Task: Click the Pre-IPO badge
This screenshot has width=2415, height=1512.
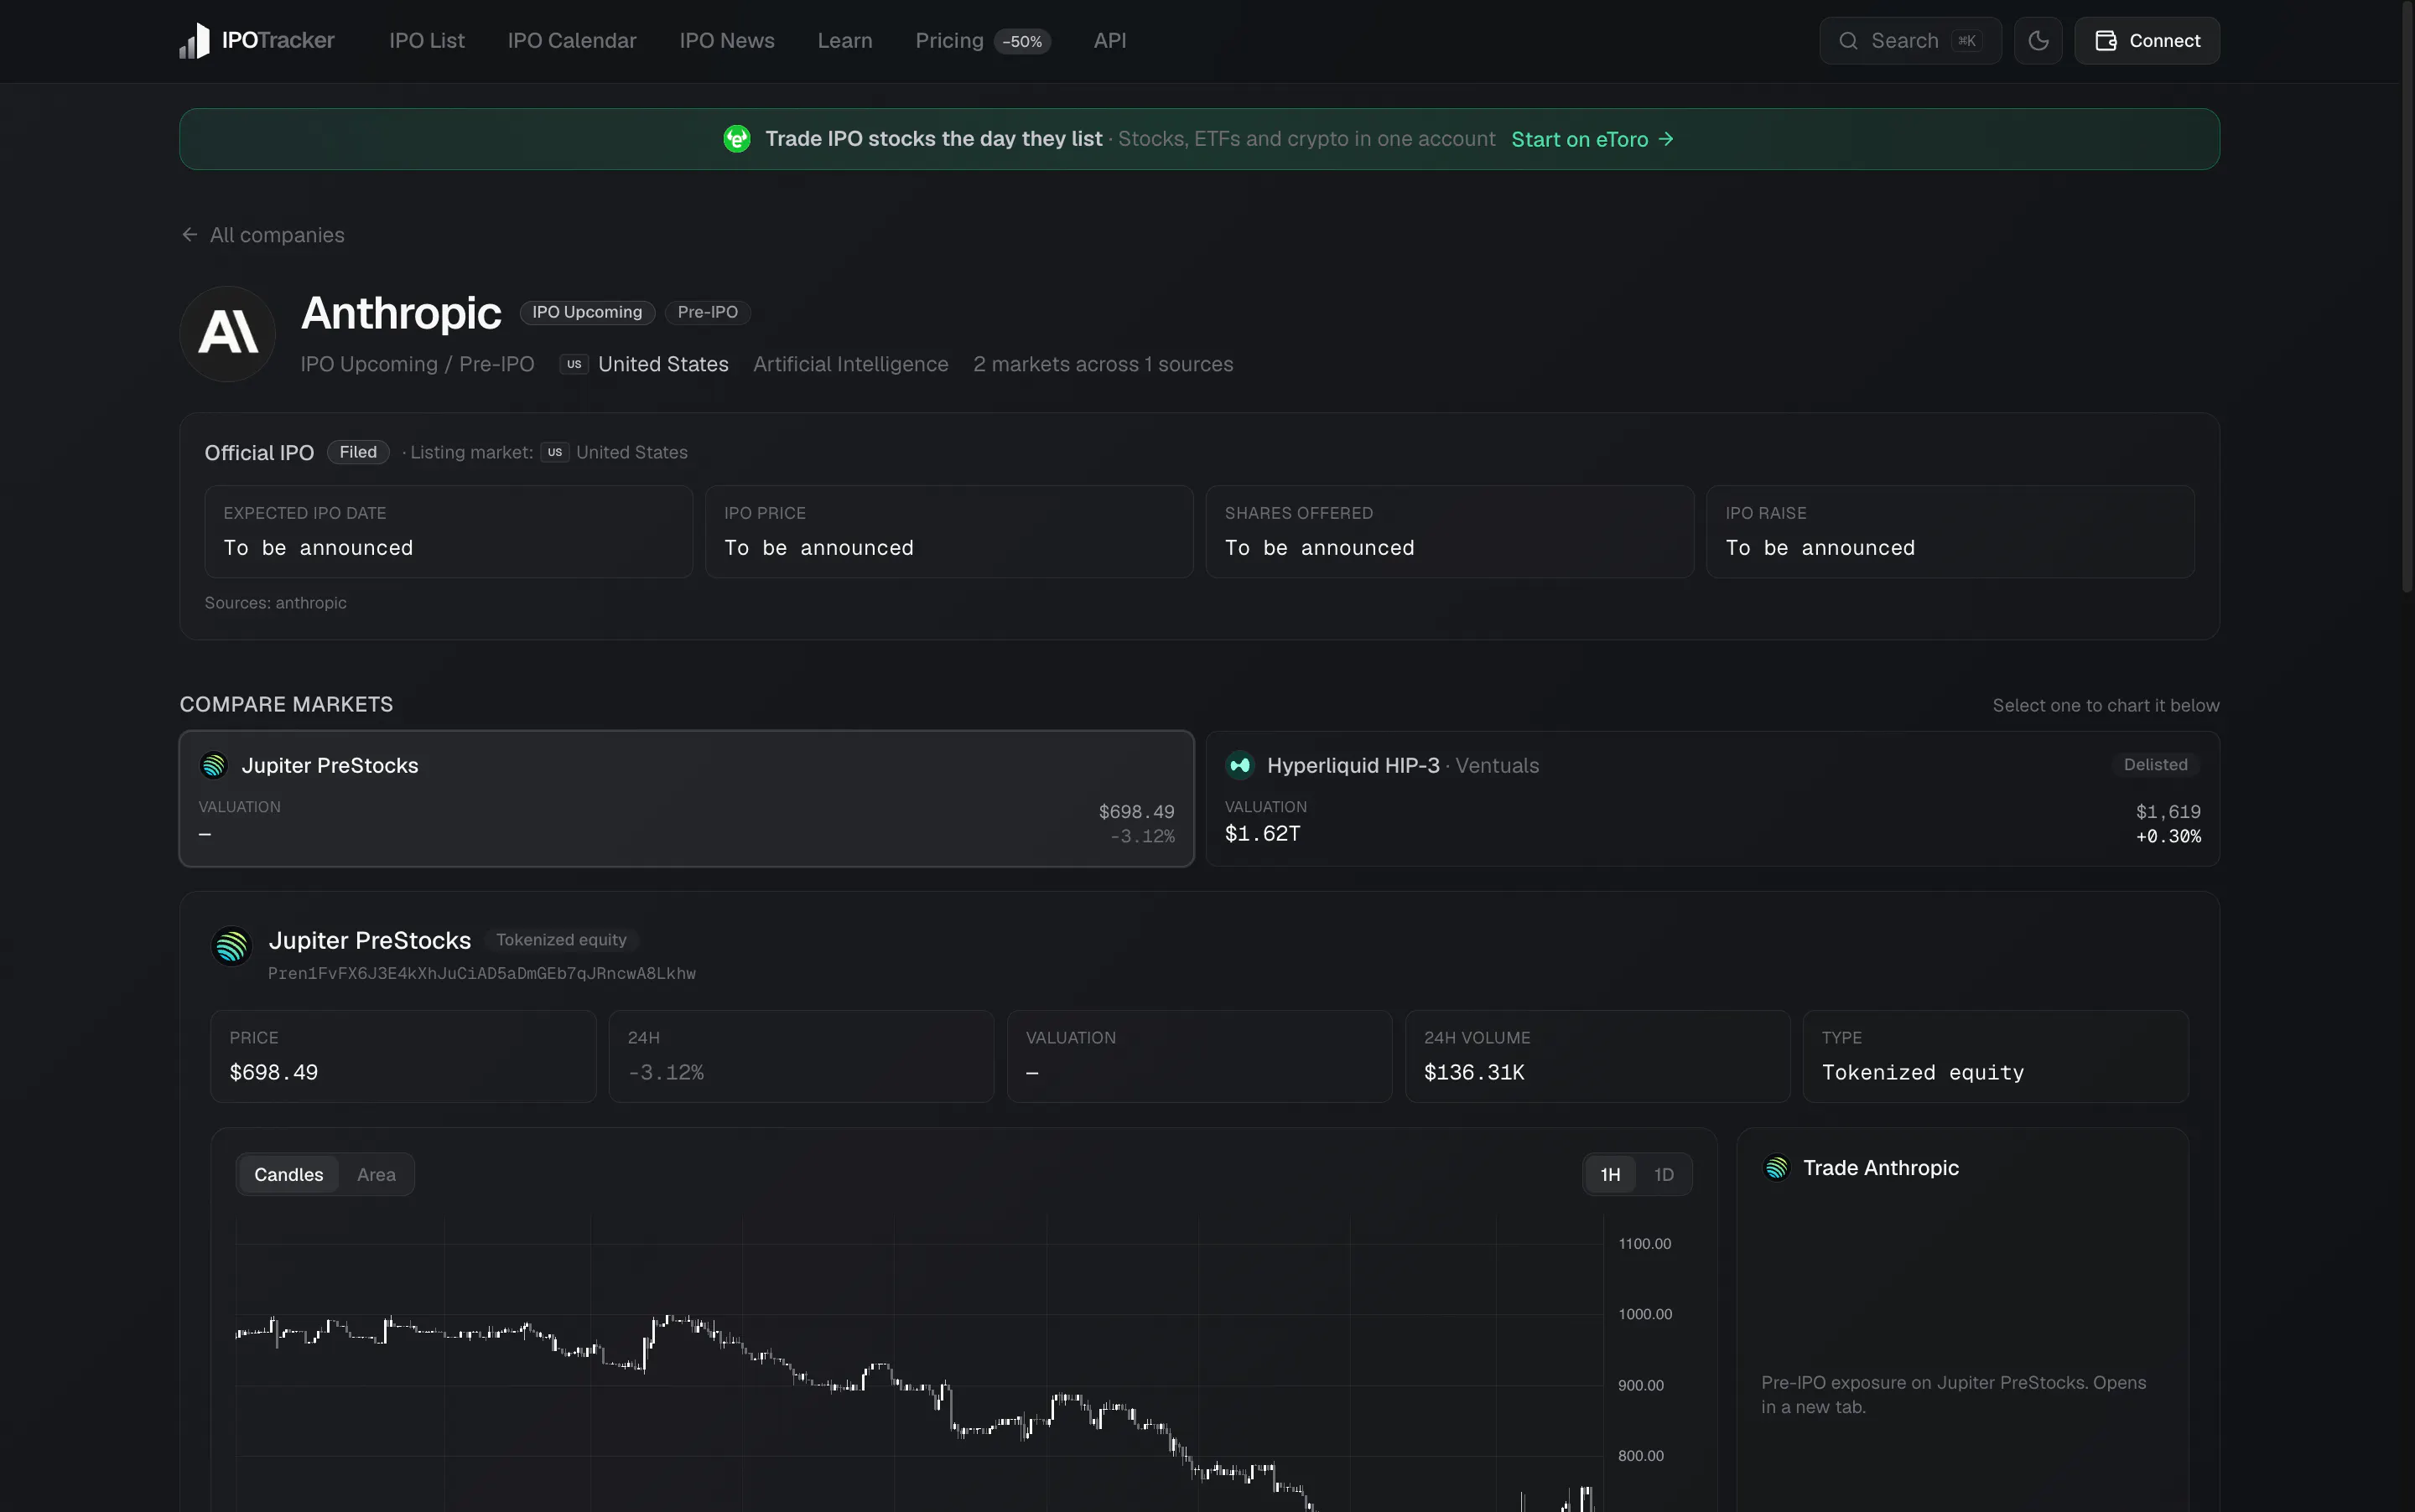Action: coord(709,313)
